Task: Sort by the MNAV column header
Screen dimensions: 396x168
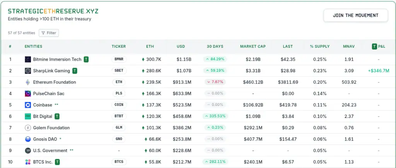Action: 349,46
